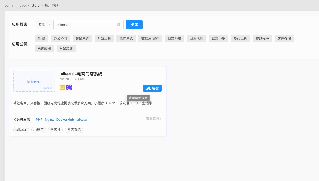
Task: Click the 来客推 tag pill
Action: coord(55,130)
